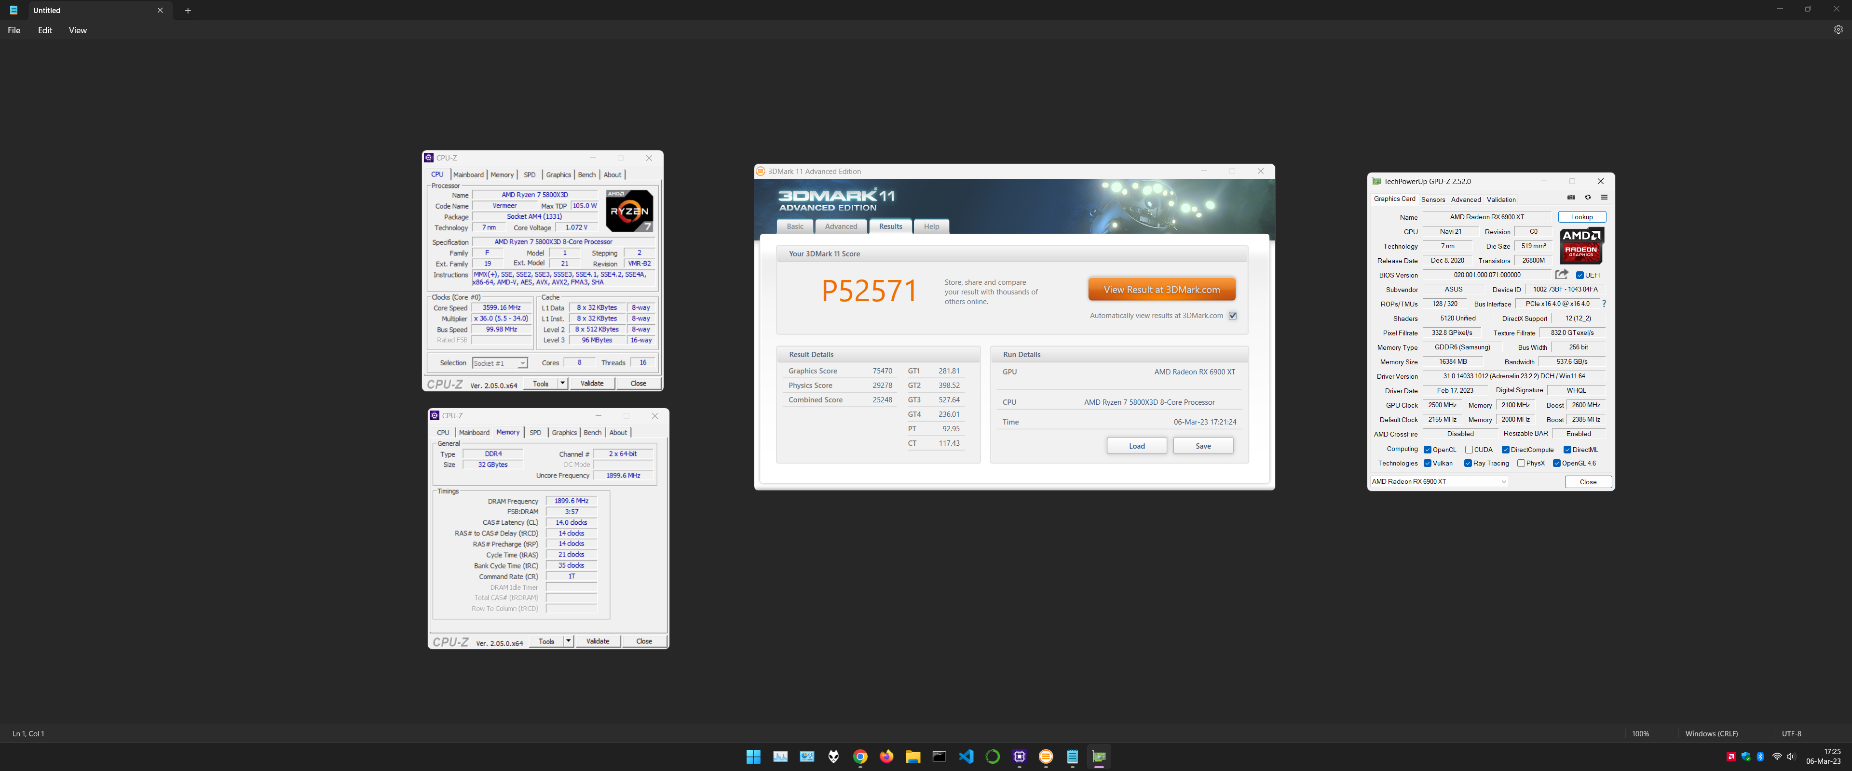Toggle Ray Tracing checkbox in GPU-Z
Image resolution: width=1852 pixels, height=771 pixels.
point(1467,464)
